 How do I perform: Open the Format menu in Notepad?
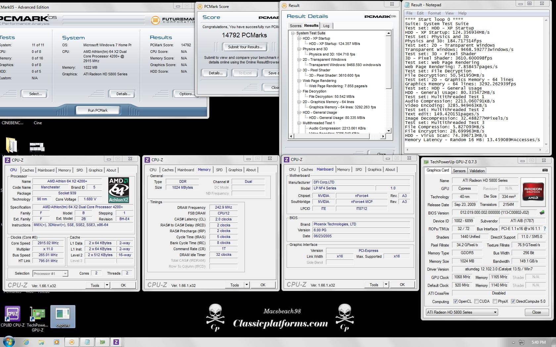click(434, 13)
